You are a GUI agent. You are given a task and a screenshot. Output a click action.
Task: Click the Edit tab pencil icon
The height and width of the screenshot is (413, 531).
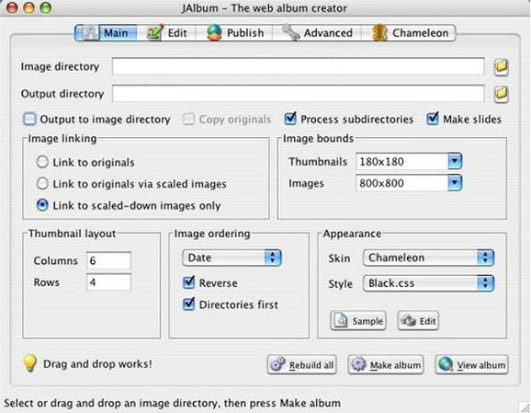(x=155, y=33)
